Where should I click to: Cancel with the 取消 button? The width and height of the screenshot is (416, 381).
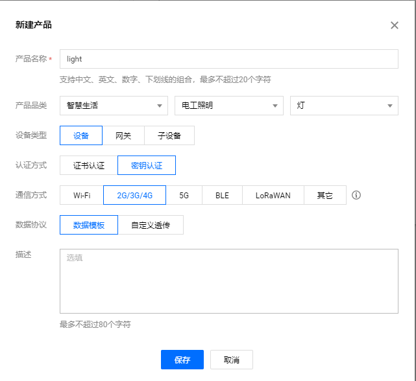(232, 360)
